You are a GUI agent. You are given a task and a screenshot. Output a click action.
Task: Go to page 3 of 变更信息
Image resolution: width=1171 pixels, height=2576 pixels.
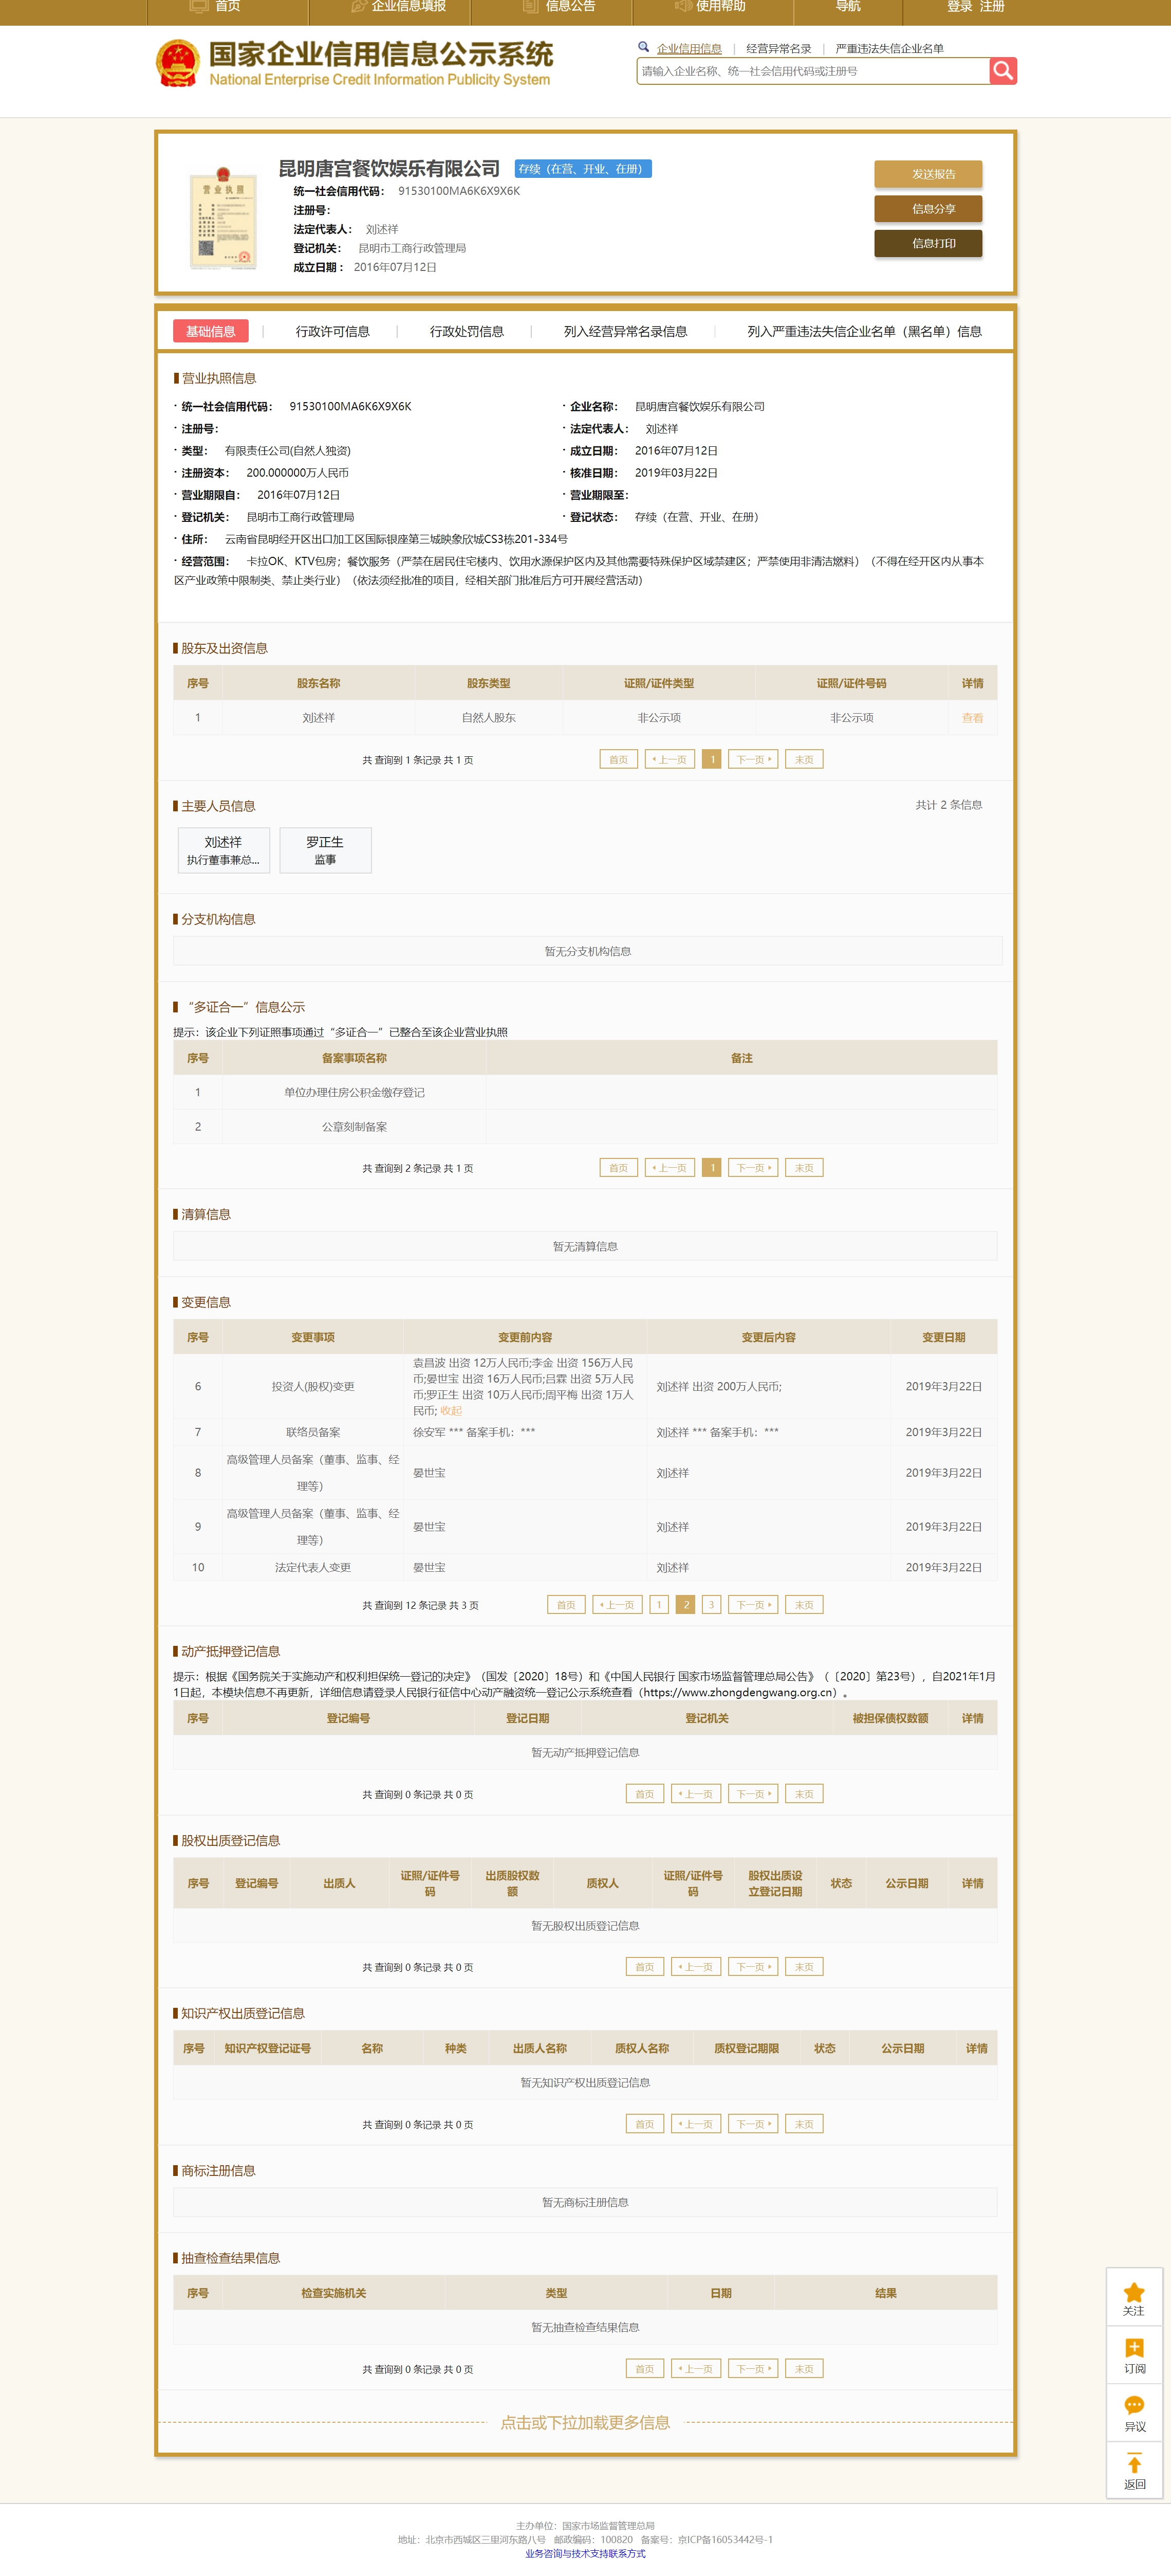(x=712, y=1604)
